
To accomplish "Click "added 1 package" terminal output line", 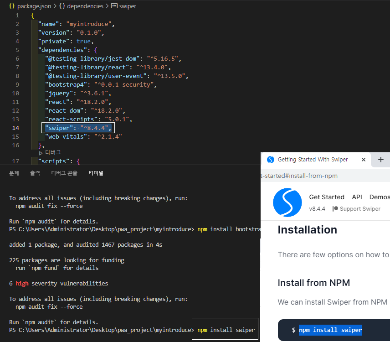I will click(x=86, y=245).
